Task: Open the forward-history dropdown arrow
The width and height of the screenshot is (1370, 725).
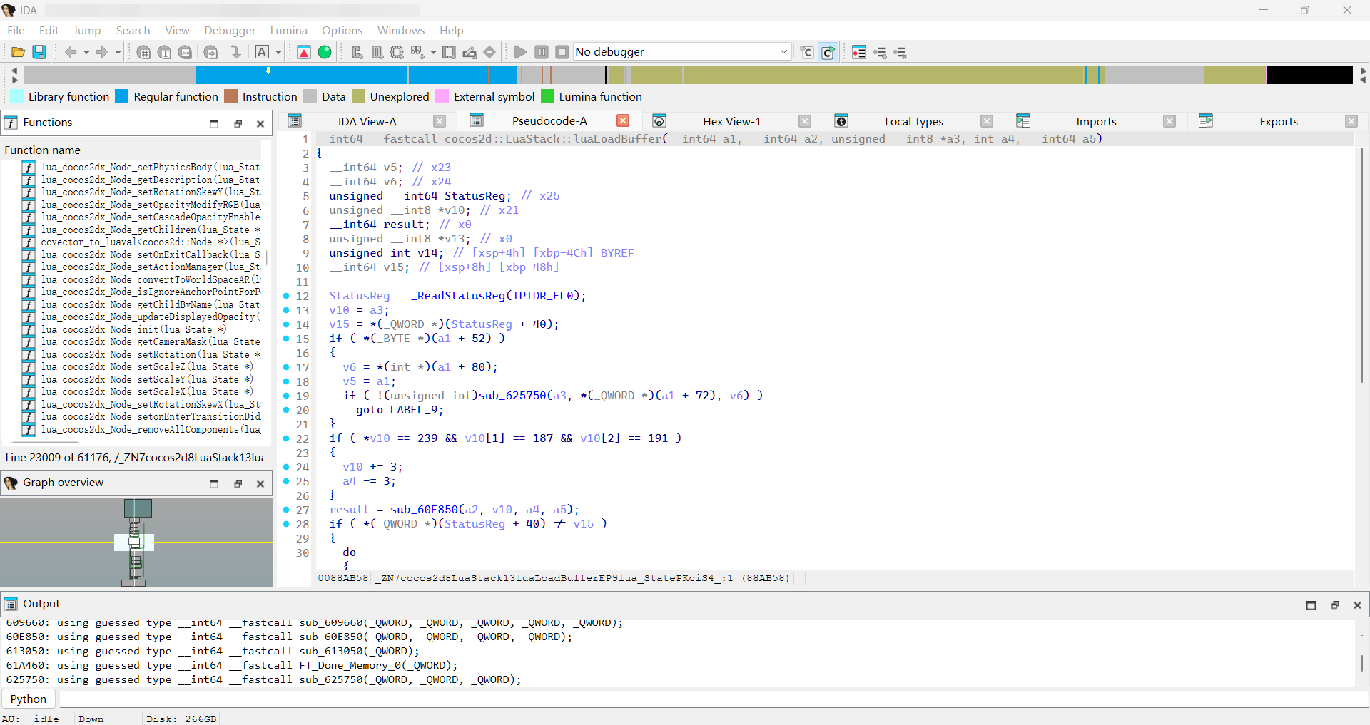Action: click(118, 52)
